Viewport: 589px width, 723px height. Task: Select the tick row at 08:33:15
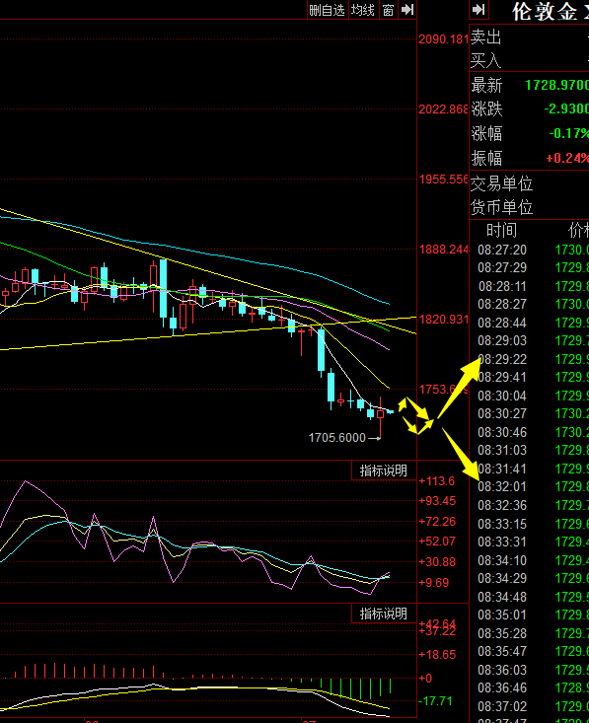click(529, 524)
